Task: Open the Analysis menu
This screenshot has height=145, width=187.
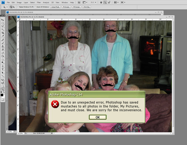Action: pos(46,2)
